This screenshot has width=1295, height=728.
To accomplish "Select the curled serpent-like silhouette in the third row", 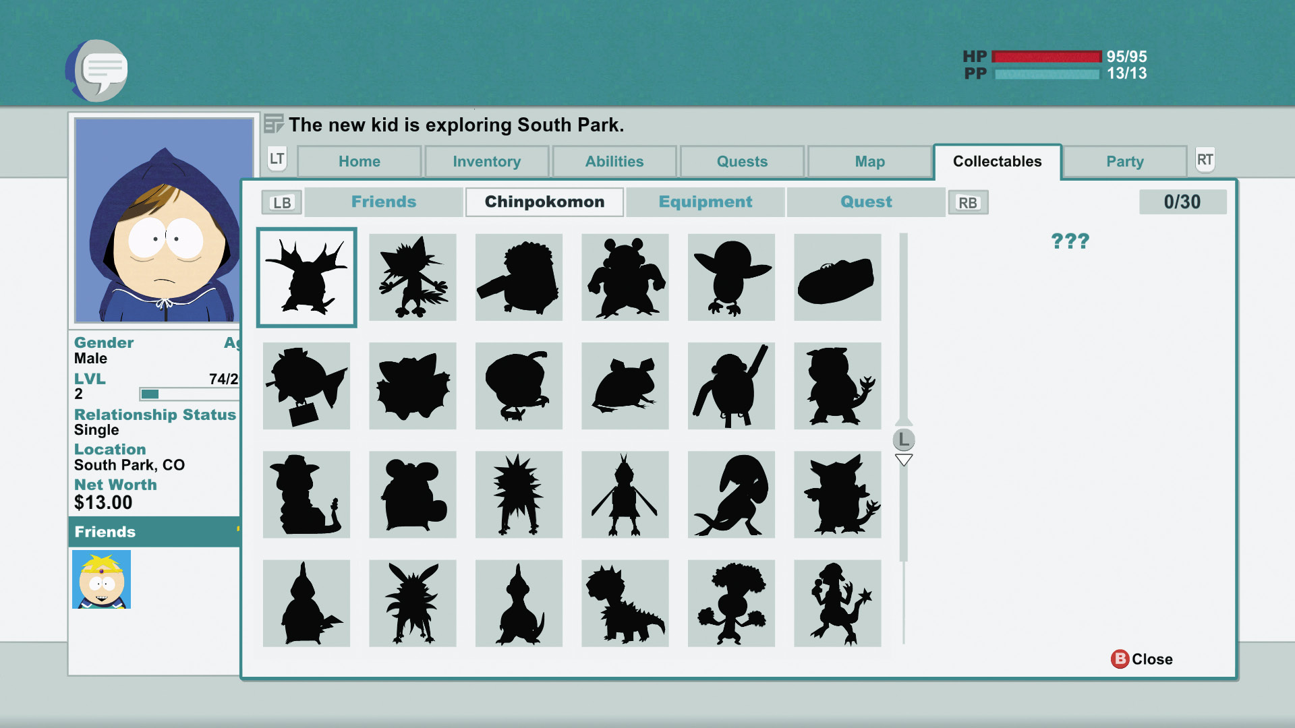I will (731, 495).
